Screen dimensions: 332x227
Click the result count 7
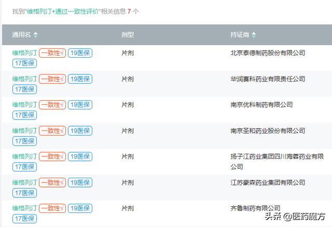click(x=129, y=11)
